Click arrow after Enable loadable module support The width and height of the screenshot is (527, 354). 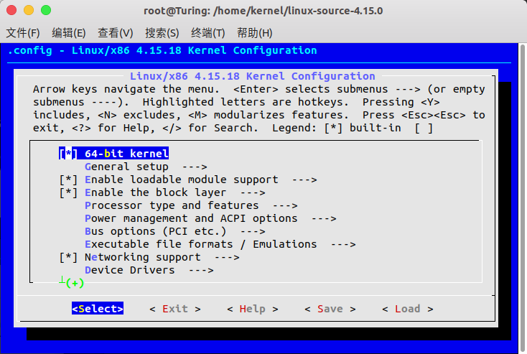tap(304, 180)
